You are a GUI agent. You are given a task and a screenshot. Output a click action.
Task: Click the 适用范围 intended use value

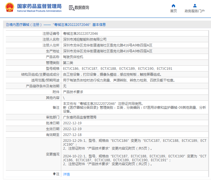119,80
